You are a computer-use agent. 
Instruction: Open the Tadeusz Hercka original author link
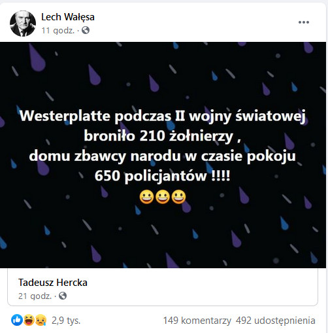coord(53,283)
